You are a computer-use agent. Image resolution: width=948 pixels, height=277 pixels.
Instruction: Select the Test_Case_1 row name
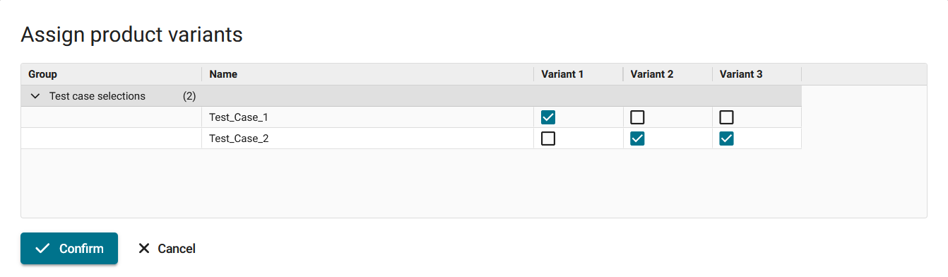click(x=239, y=117)
